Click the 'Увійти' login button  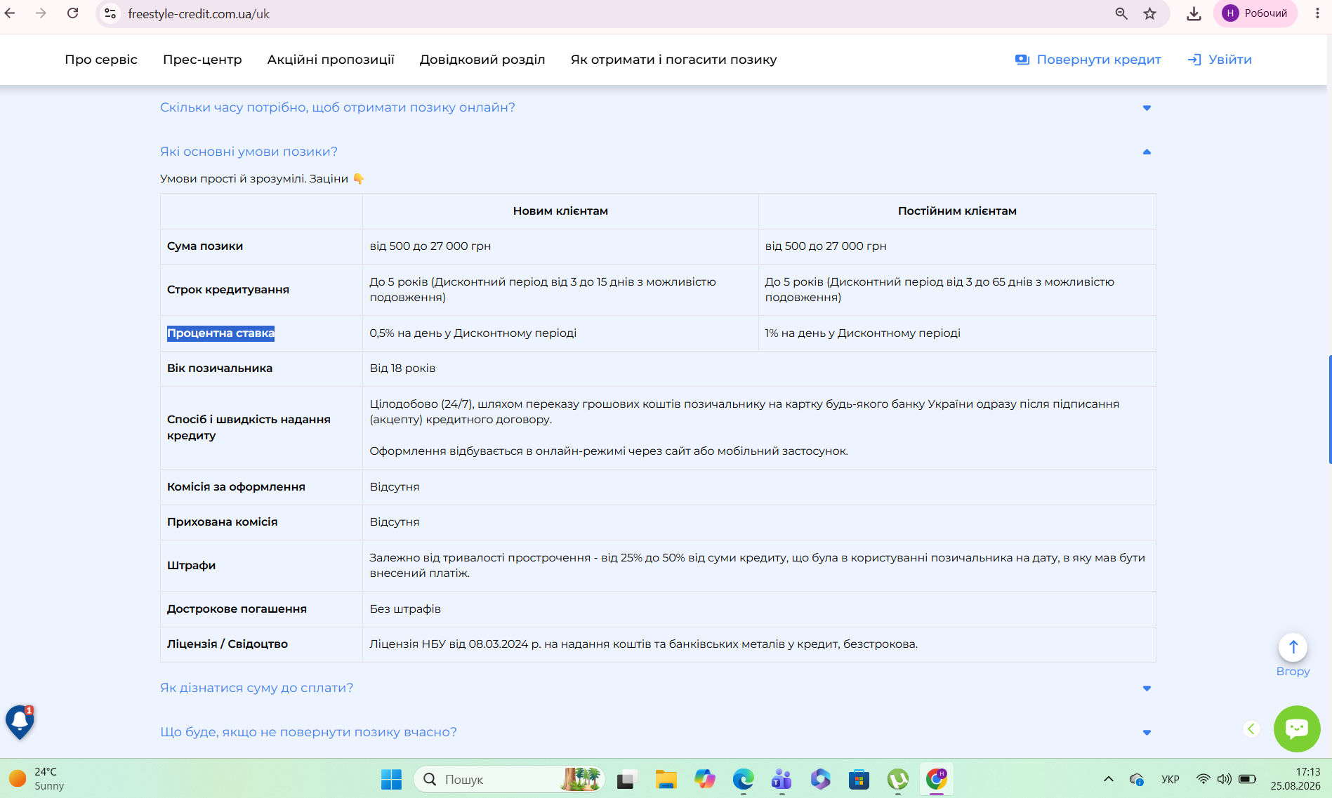(1220, 60)
